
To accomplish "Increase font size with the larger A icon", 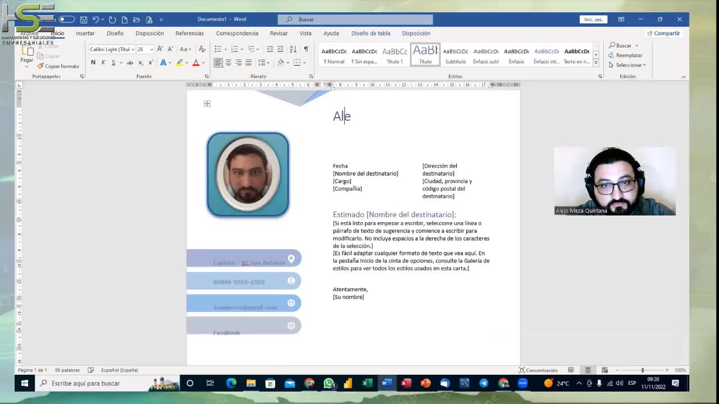I will click(x=160, y=49).
